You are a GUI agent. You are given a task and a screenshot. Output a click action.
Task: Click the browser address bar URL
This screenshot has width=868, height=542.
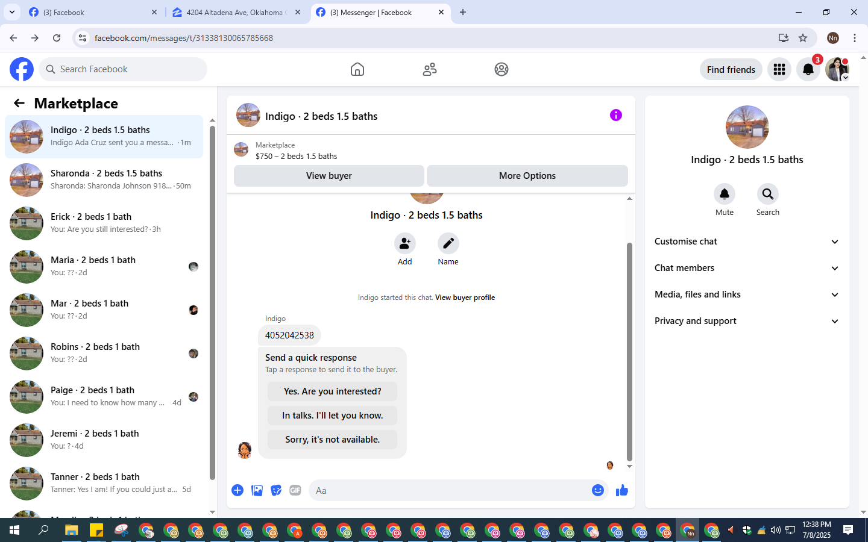pos(184,38)
